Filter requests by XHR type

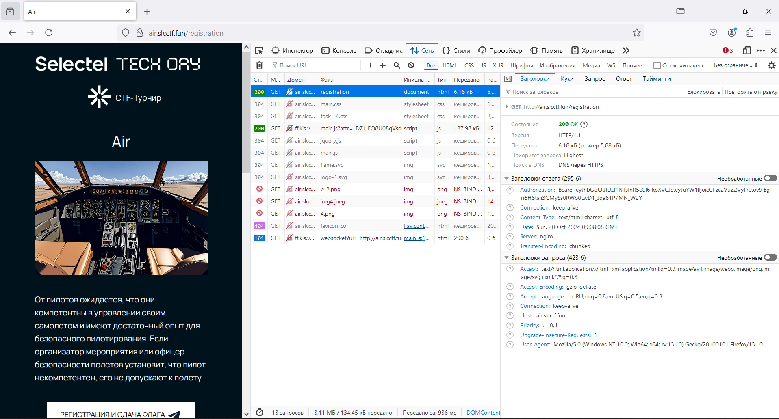pyautogui.click(x=498, y=65)
